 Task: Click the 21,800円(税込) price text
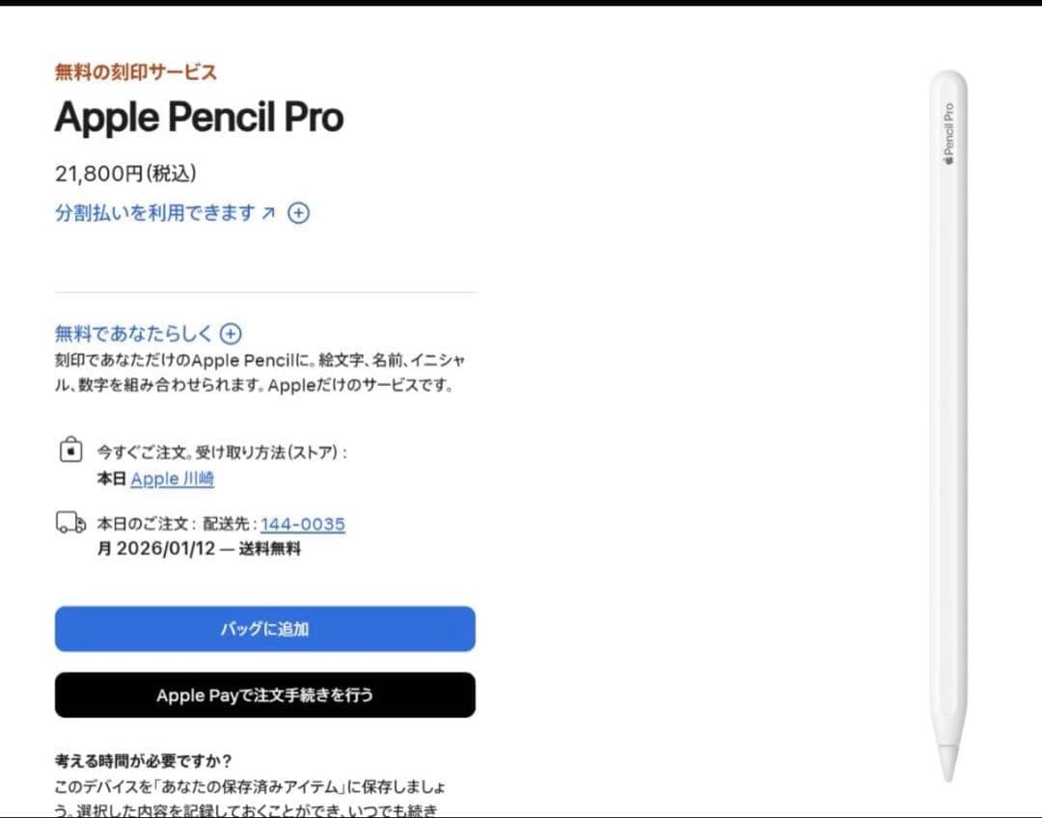click(125, 174)
